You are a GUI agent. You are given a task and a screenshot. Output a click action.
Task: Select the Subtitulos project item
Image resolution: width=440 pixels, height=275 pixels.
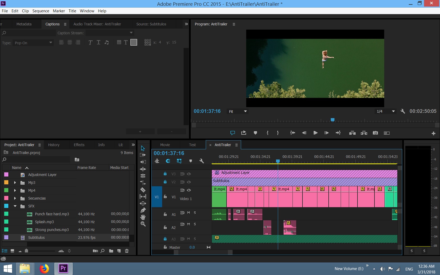(36, 238)
